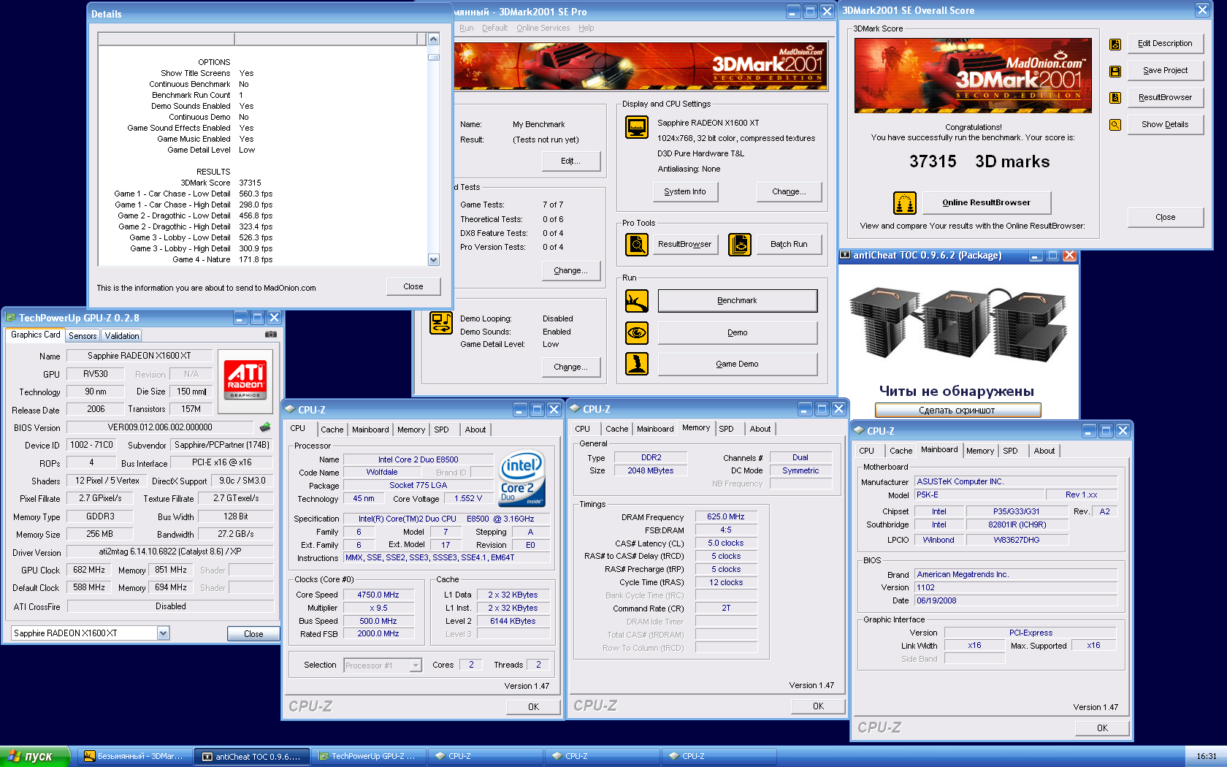The width and height of the screenshot is (1227, 767).
Task: Click the GPU Clock 682 MHz field
Action: coord(90,570)
